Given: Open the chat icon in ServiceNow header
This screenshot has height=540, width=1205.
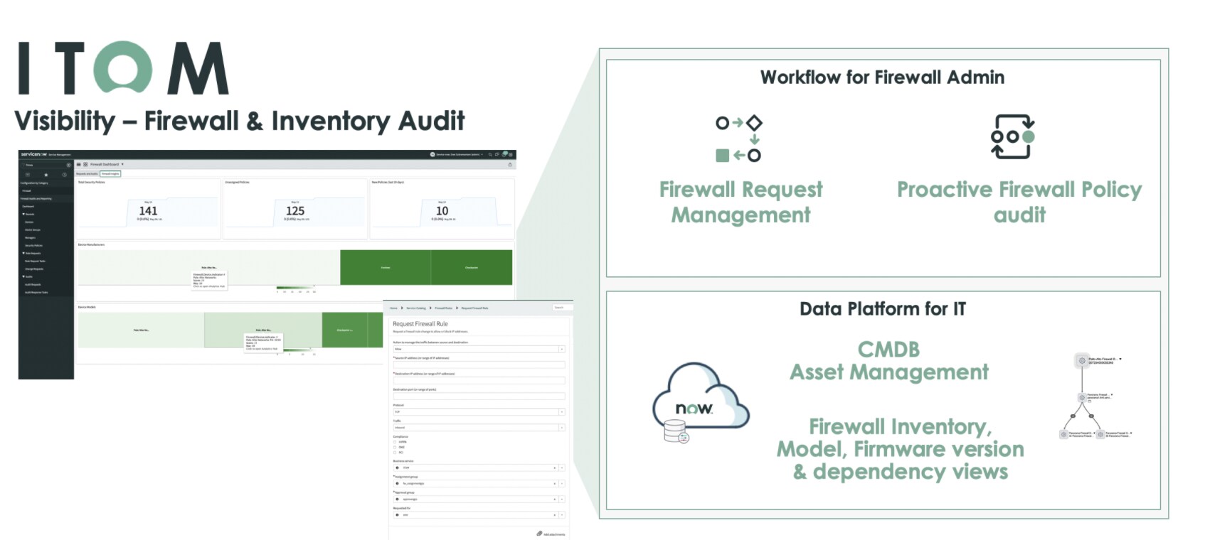Looking at the screenshot, I should tap(497, 154).
